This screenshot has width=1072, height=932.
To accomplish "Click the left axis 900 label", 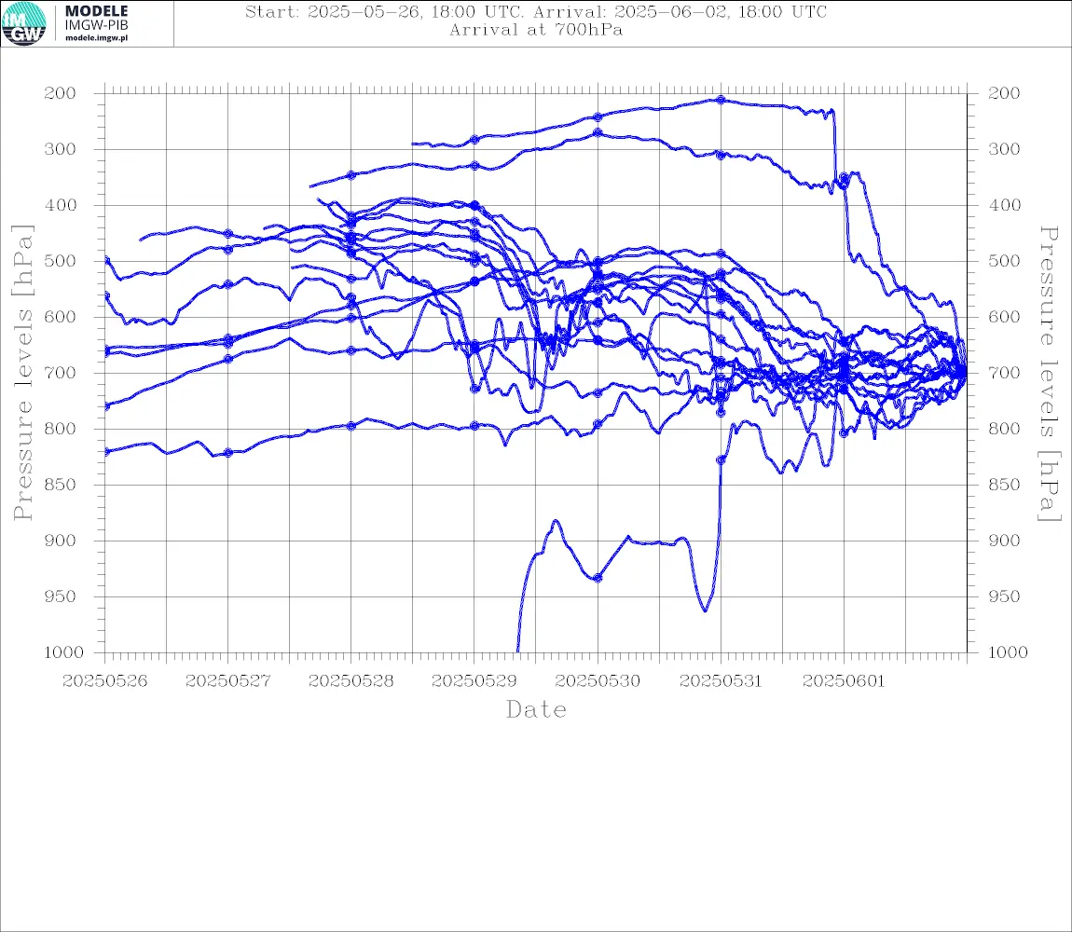I will 61,541.
